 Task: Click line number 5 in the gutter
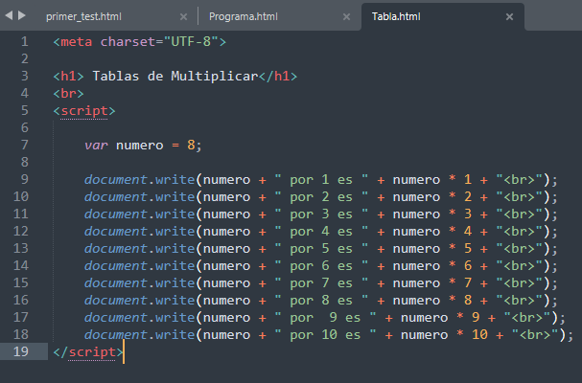25,110
